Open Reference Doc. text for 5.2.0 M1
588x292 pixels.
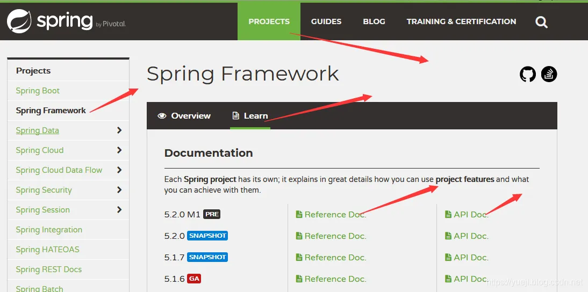335,215
